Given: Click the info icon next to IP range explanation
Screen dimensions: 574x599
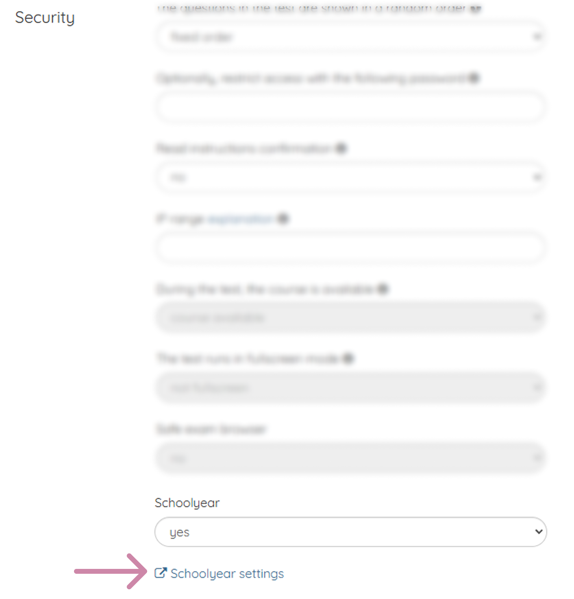Looking at the screenshot, I should pos(283,219).
